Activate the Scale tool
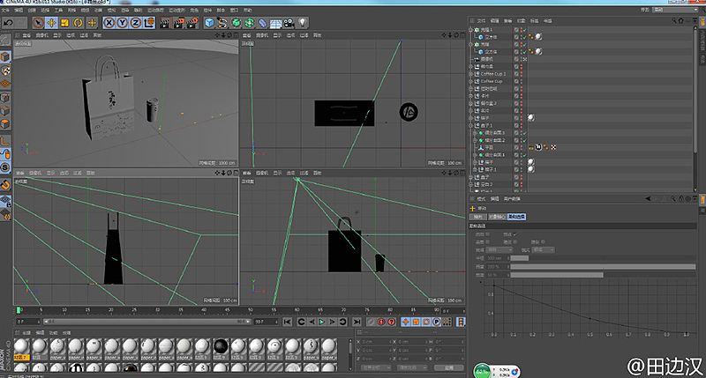This screenshot has height=378, width=706. pyautogui.click(x=64, y=23)
